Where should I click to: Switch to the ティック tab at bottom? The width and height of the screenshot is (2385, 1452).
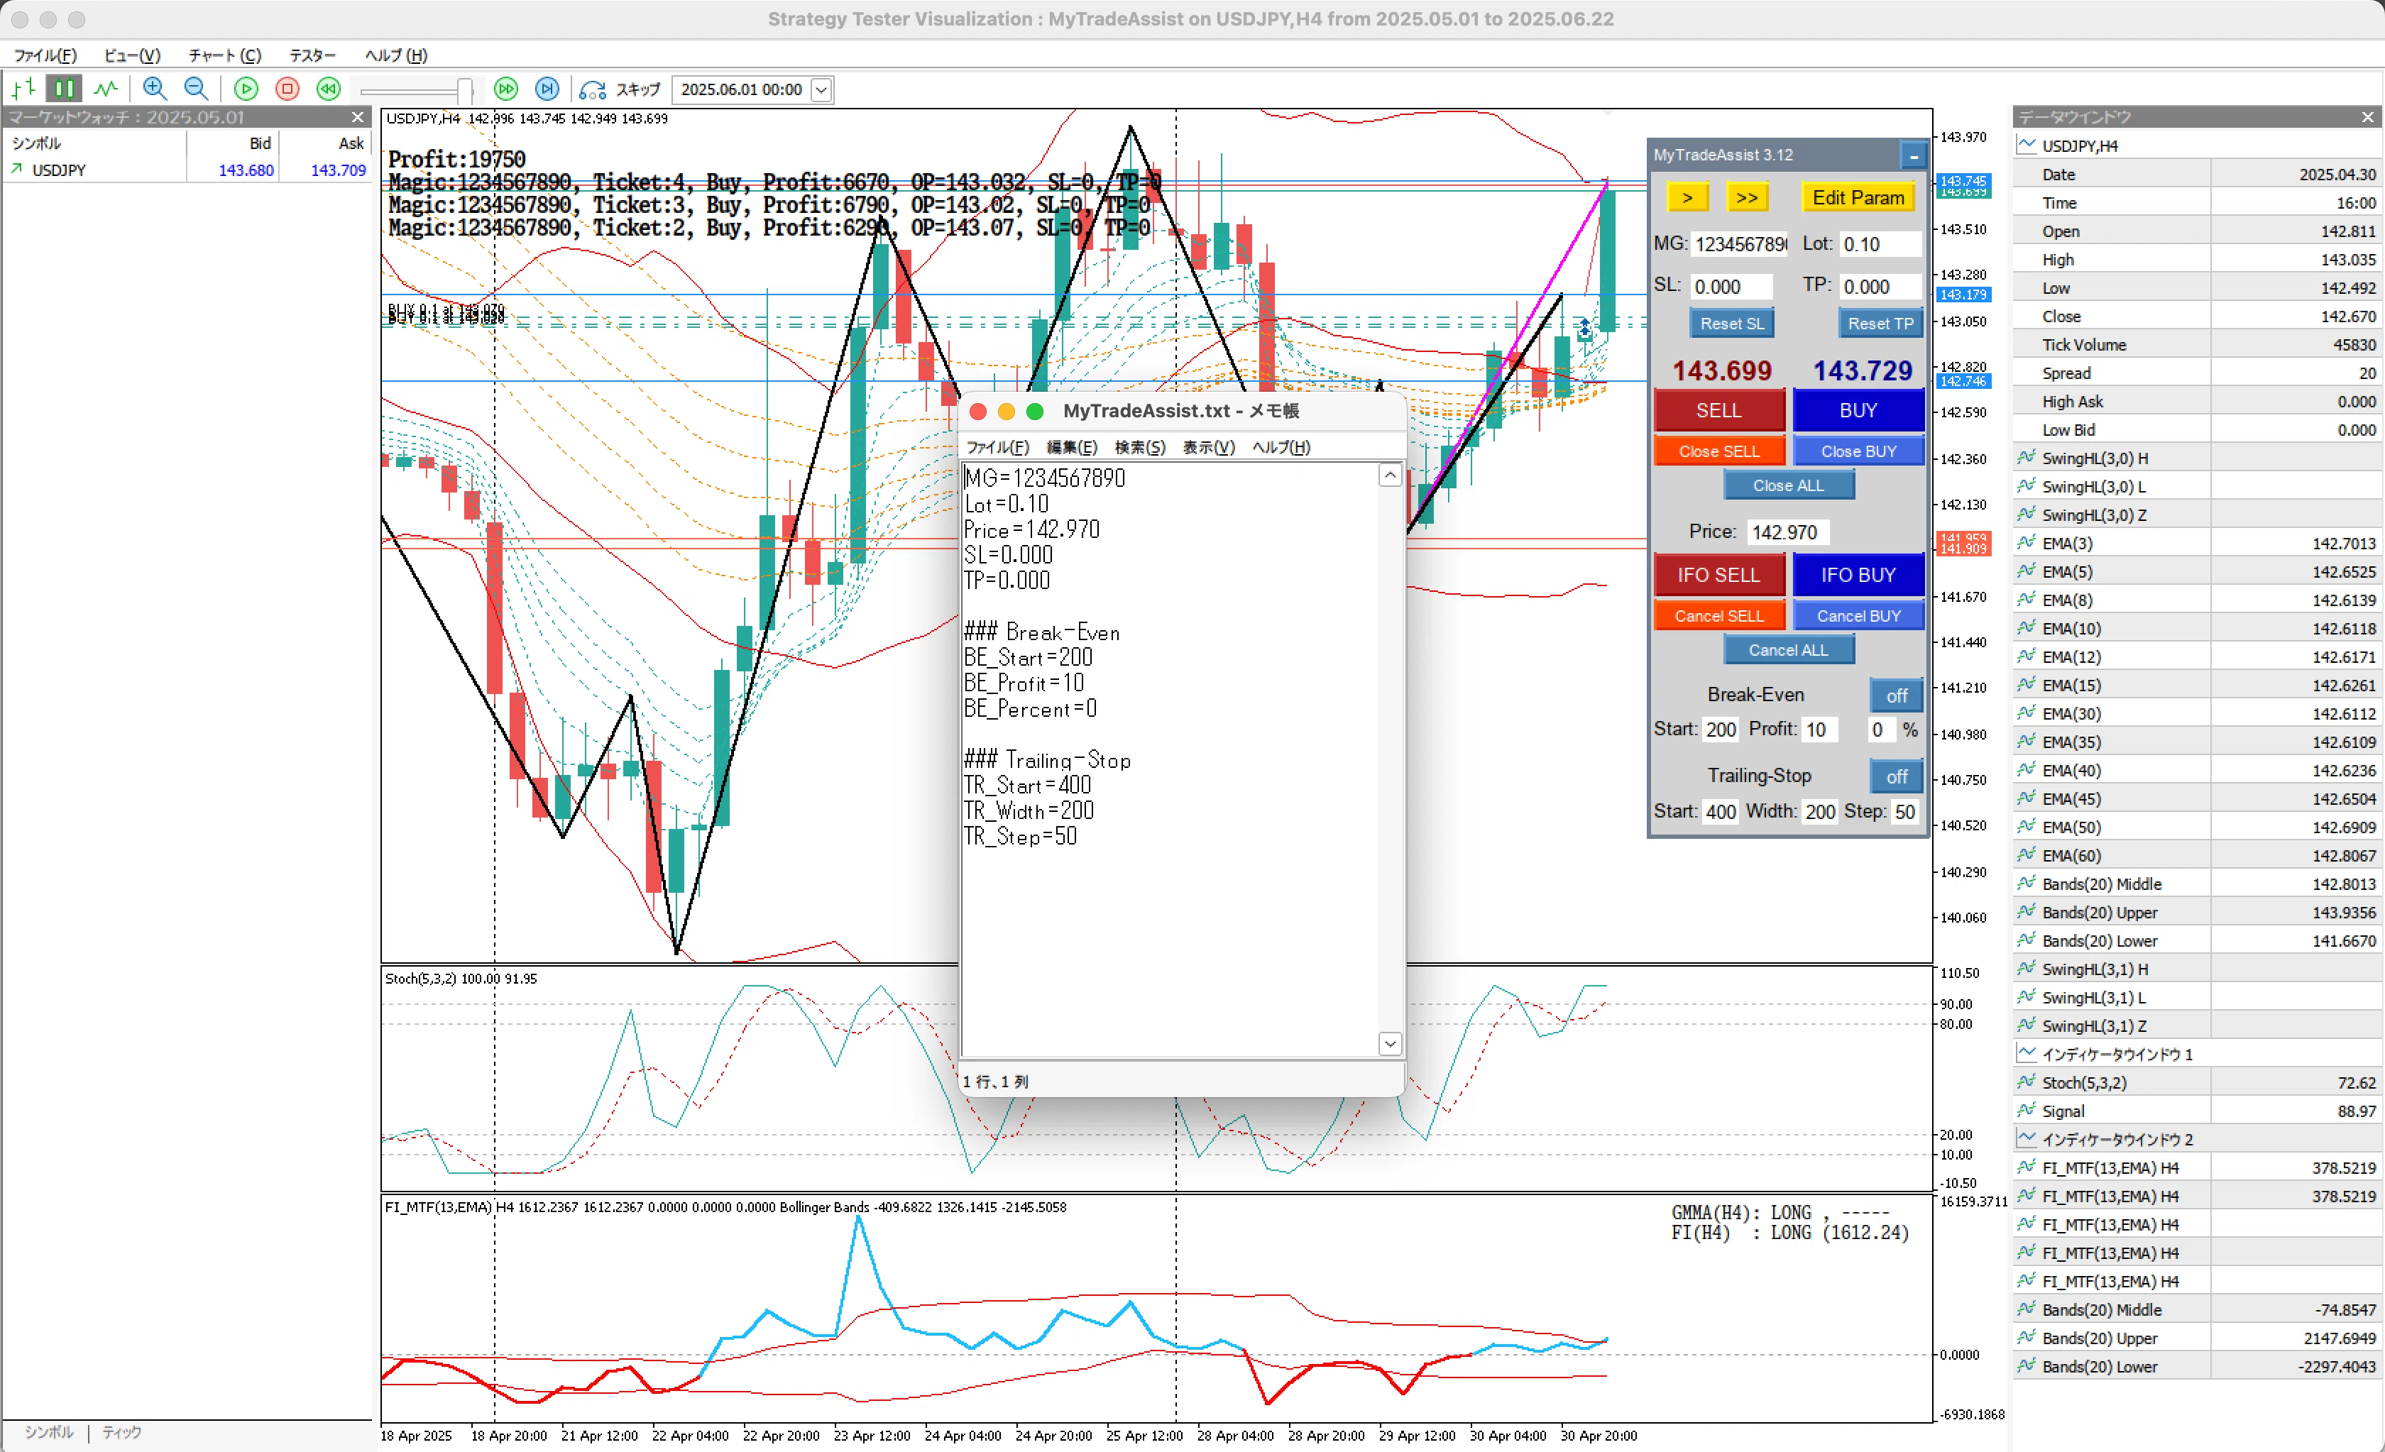tap(122, 1431)
